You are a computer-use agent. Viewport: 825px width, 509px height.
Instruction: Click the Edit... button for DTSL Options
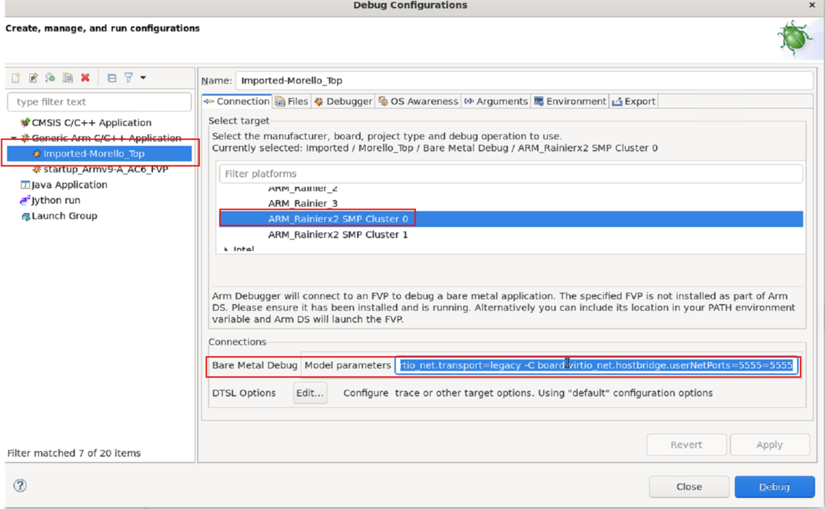pos(310,393)
